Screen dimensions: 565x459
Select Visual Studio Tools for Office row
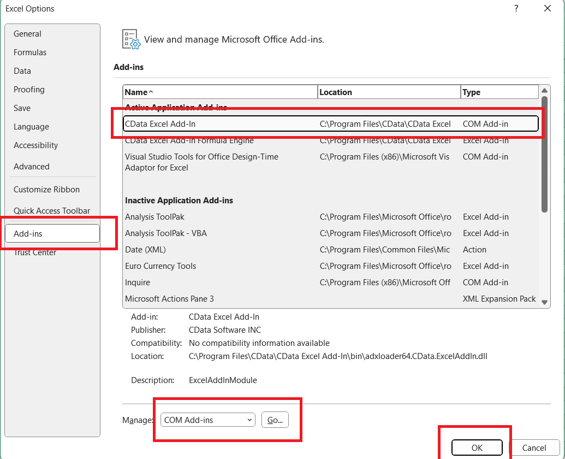coord(331,162)
